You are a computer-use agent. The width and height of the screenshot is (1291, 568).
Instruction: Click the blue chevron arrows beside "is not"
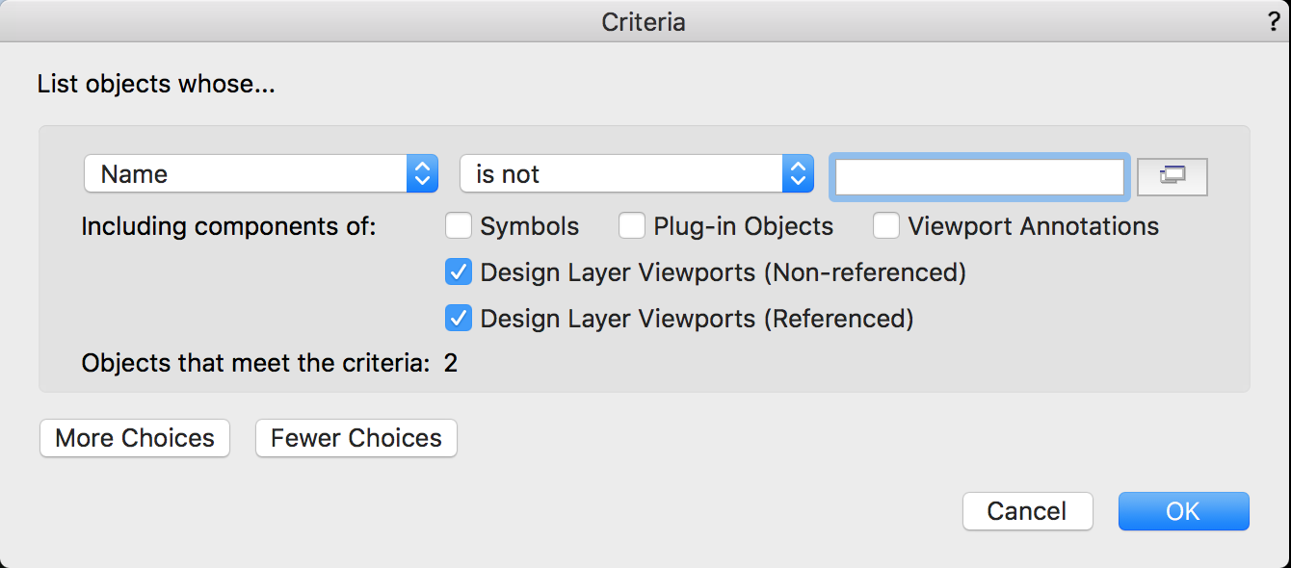pos(797,174)
